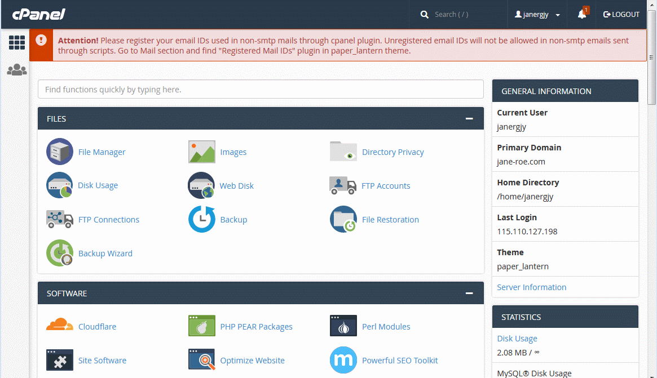Click the Logout button
The image size is (657, 378).
click(621, 15)
